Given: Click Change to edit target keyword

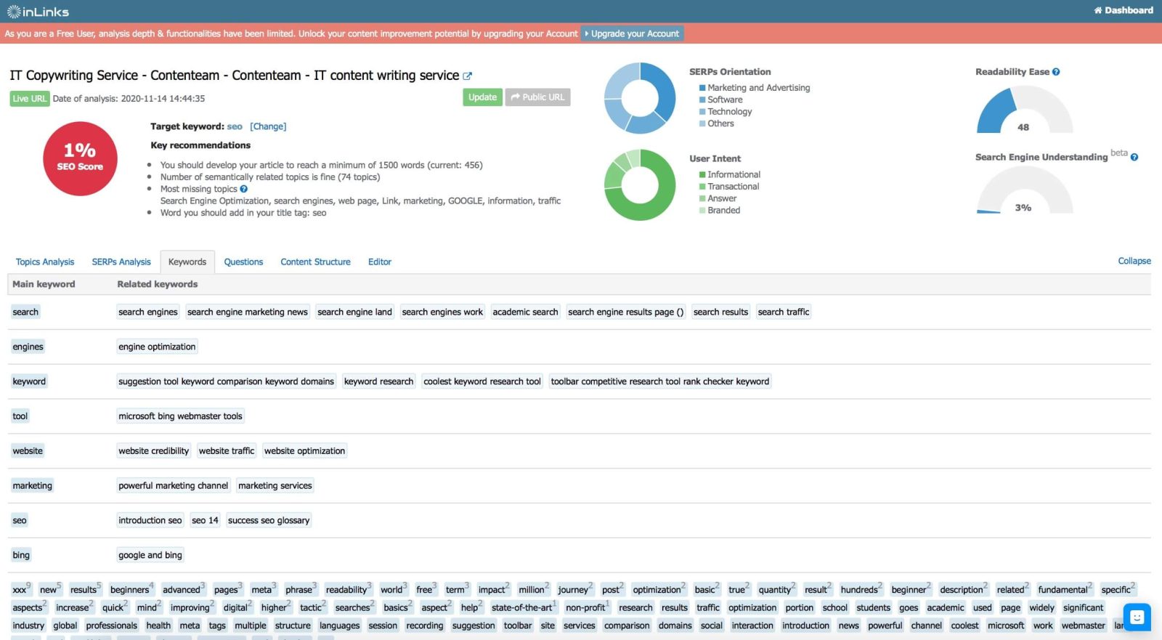Looking at the screenshot, I should pos(268,126).
